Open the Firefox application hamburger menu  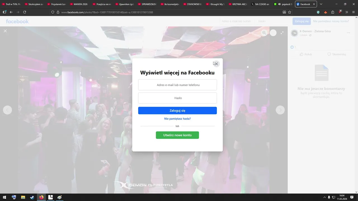click(x=354, y=12)
